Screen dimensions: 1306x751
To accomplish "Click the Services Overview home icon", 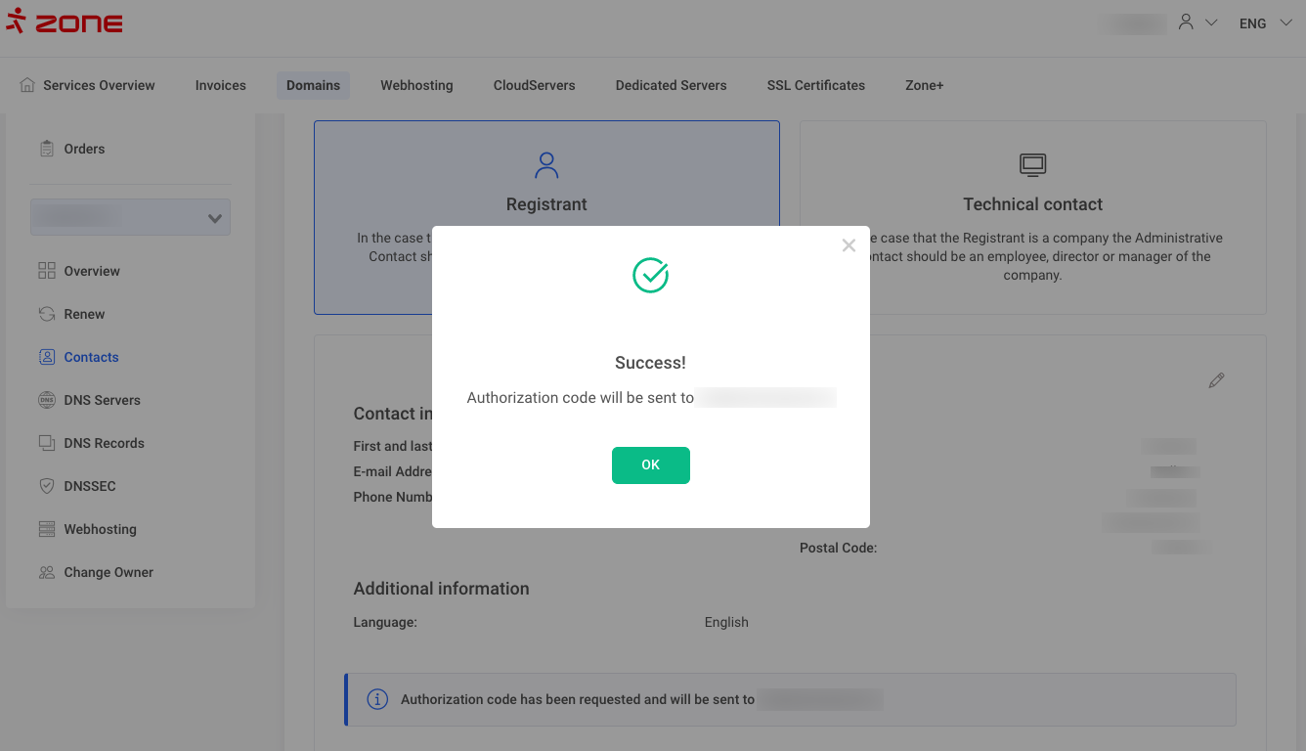I will pos(27,85).
